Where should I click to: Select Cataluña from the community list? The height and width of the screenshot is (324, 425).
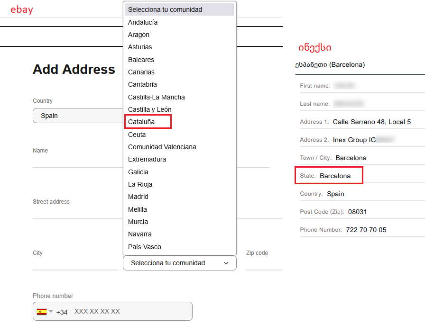pos(141,122)
